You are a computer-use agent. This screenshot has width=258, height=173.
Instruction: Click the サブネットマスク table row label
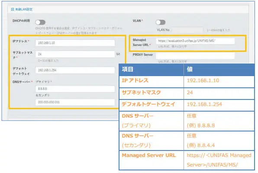pyautogui.click(x=141, y=93)
